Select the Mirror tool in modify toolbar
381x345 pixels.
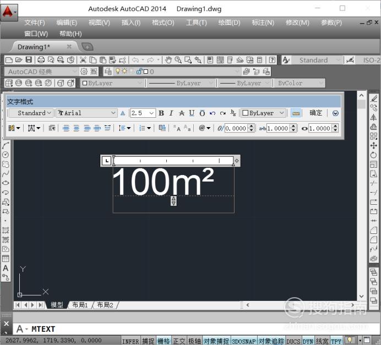(x=373, y=117)
